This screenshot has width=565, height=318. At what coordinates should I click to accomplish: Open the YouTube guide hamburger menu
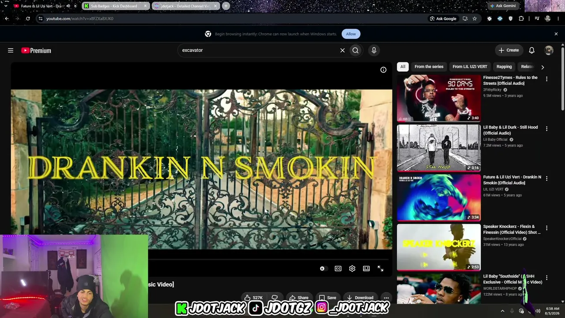tap(11, 50)
